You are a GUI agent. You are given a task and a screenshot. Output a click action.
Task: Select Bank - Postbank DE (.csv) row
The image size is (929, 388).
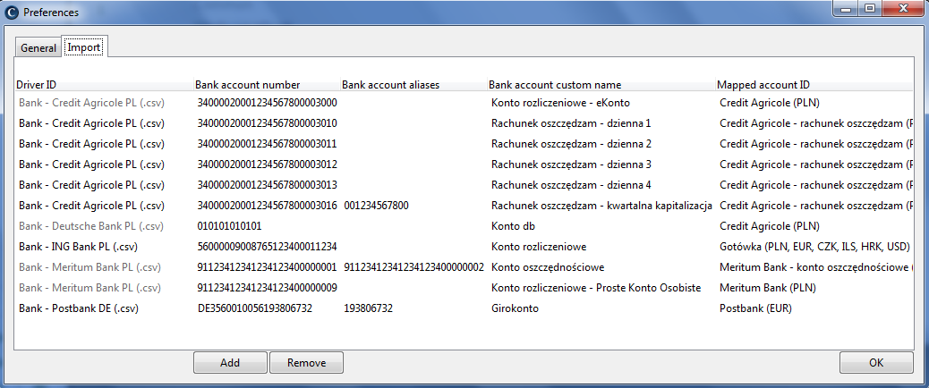[x=78, y=308]
